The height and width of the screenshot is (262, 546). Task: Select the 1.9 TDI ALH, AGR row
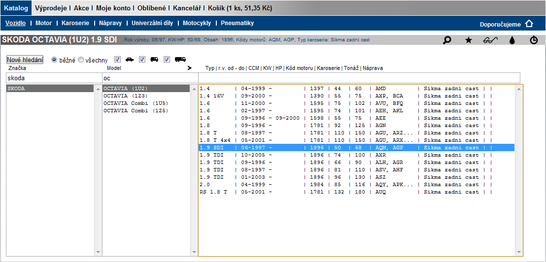coord(357,163)
